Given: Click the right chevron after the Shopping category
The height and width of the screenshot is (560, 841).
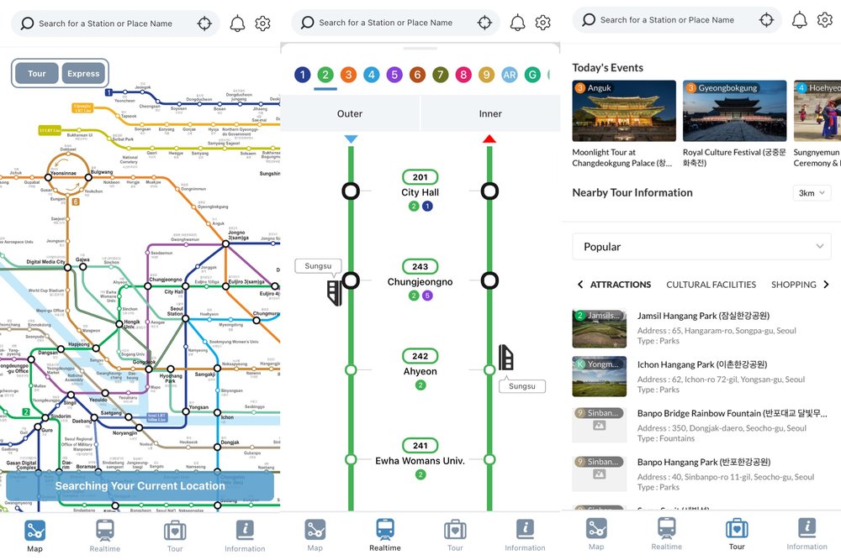Looking at the screenshot, I should (x=826, y=285).
